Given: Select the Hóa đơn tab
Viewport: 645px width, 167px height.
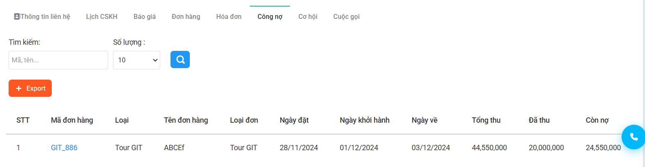Looking at the screenshot, I should tap(229, 16).
